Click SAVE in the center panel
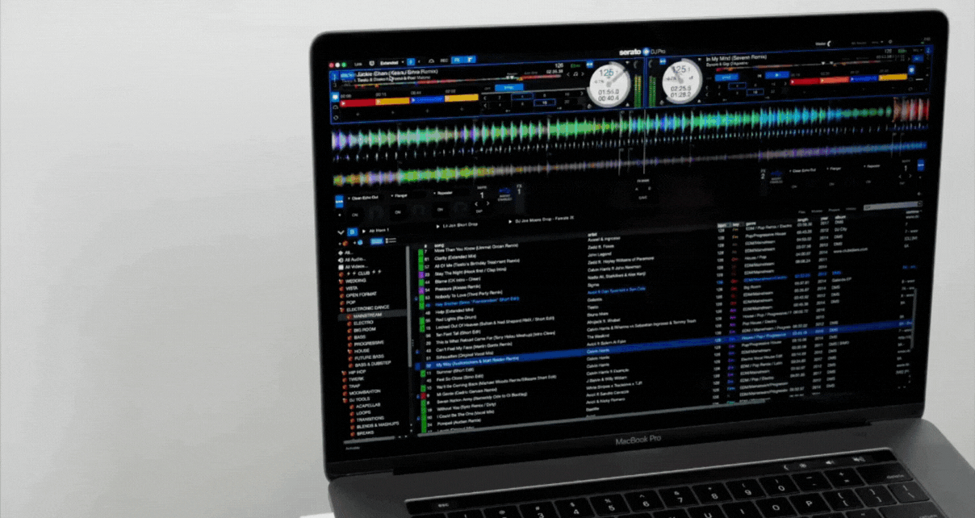Image resolution: width=975 pixels, height=518 pixels. [642, 196]
